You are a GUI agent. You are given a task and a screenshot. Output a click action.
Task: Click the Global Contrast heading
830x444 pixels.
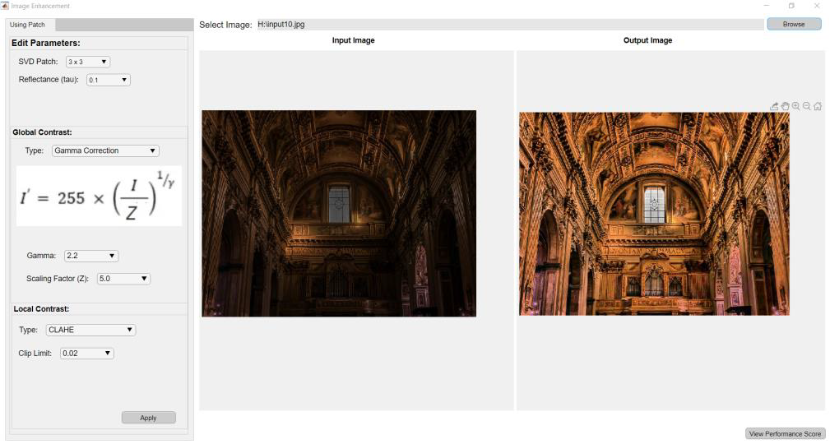[42, 132]
